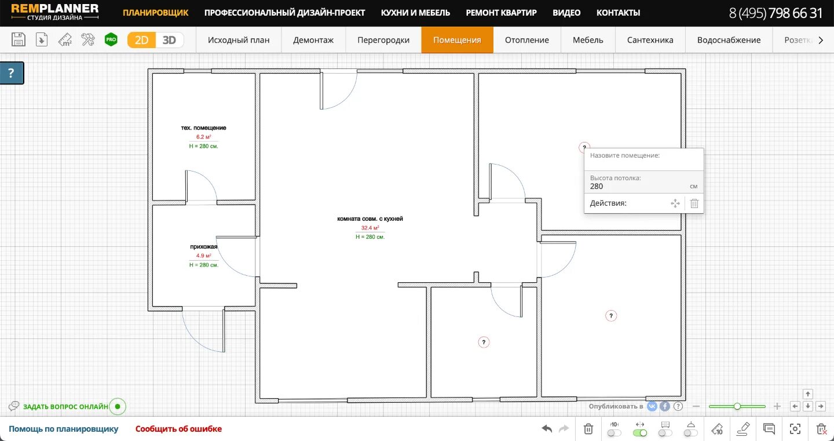Open the РЕМОНТ КВАРТИР menu item
The width and height of the screenshot is (834, 441).
(x=501, y=12)
